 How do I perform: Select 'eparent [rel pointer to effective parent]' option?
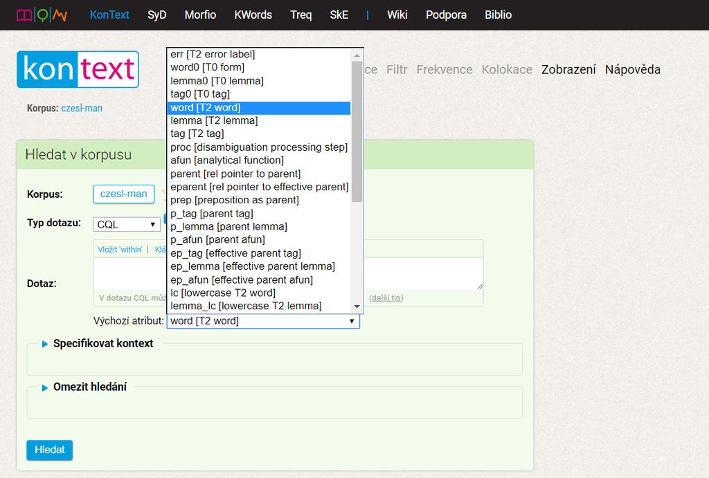[259, 187]
